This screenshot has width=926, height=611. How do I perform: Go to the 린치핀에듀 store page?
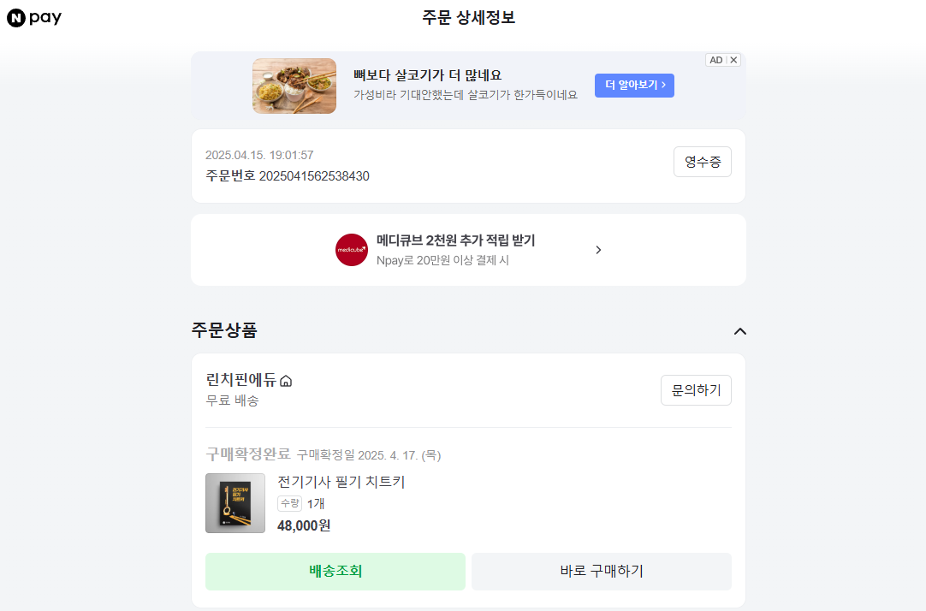[x=241, y=380]
